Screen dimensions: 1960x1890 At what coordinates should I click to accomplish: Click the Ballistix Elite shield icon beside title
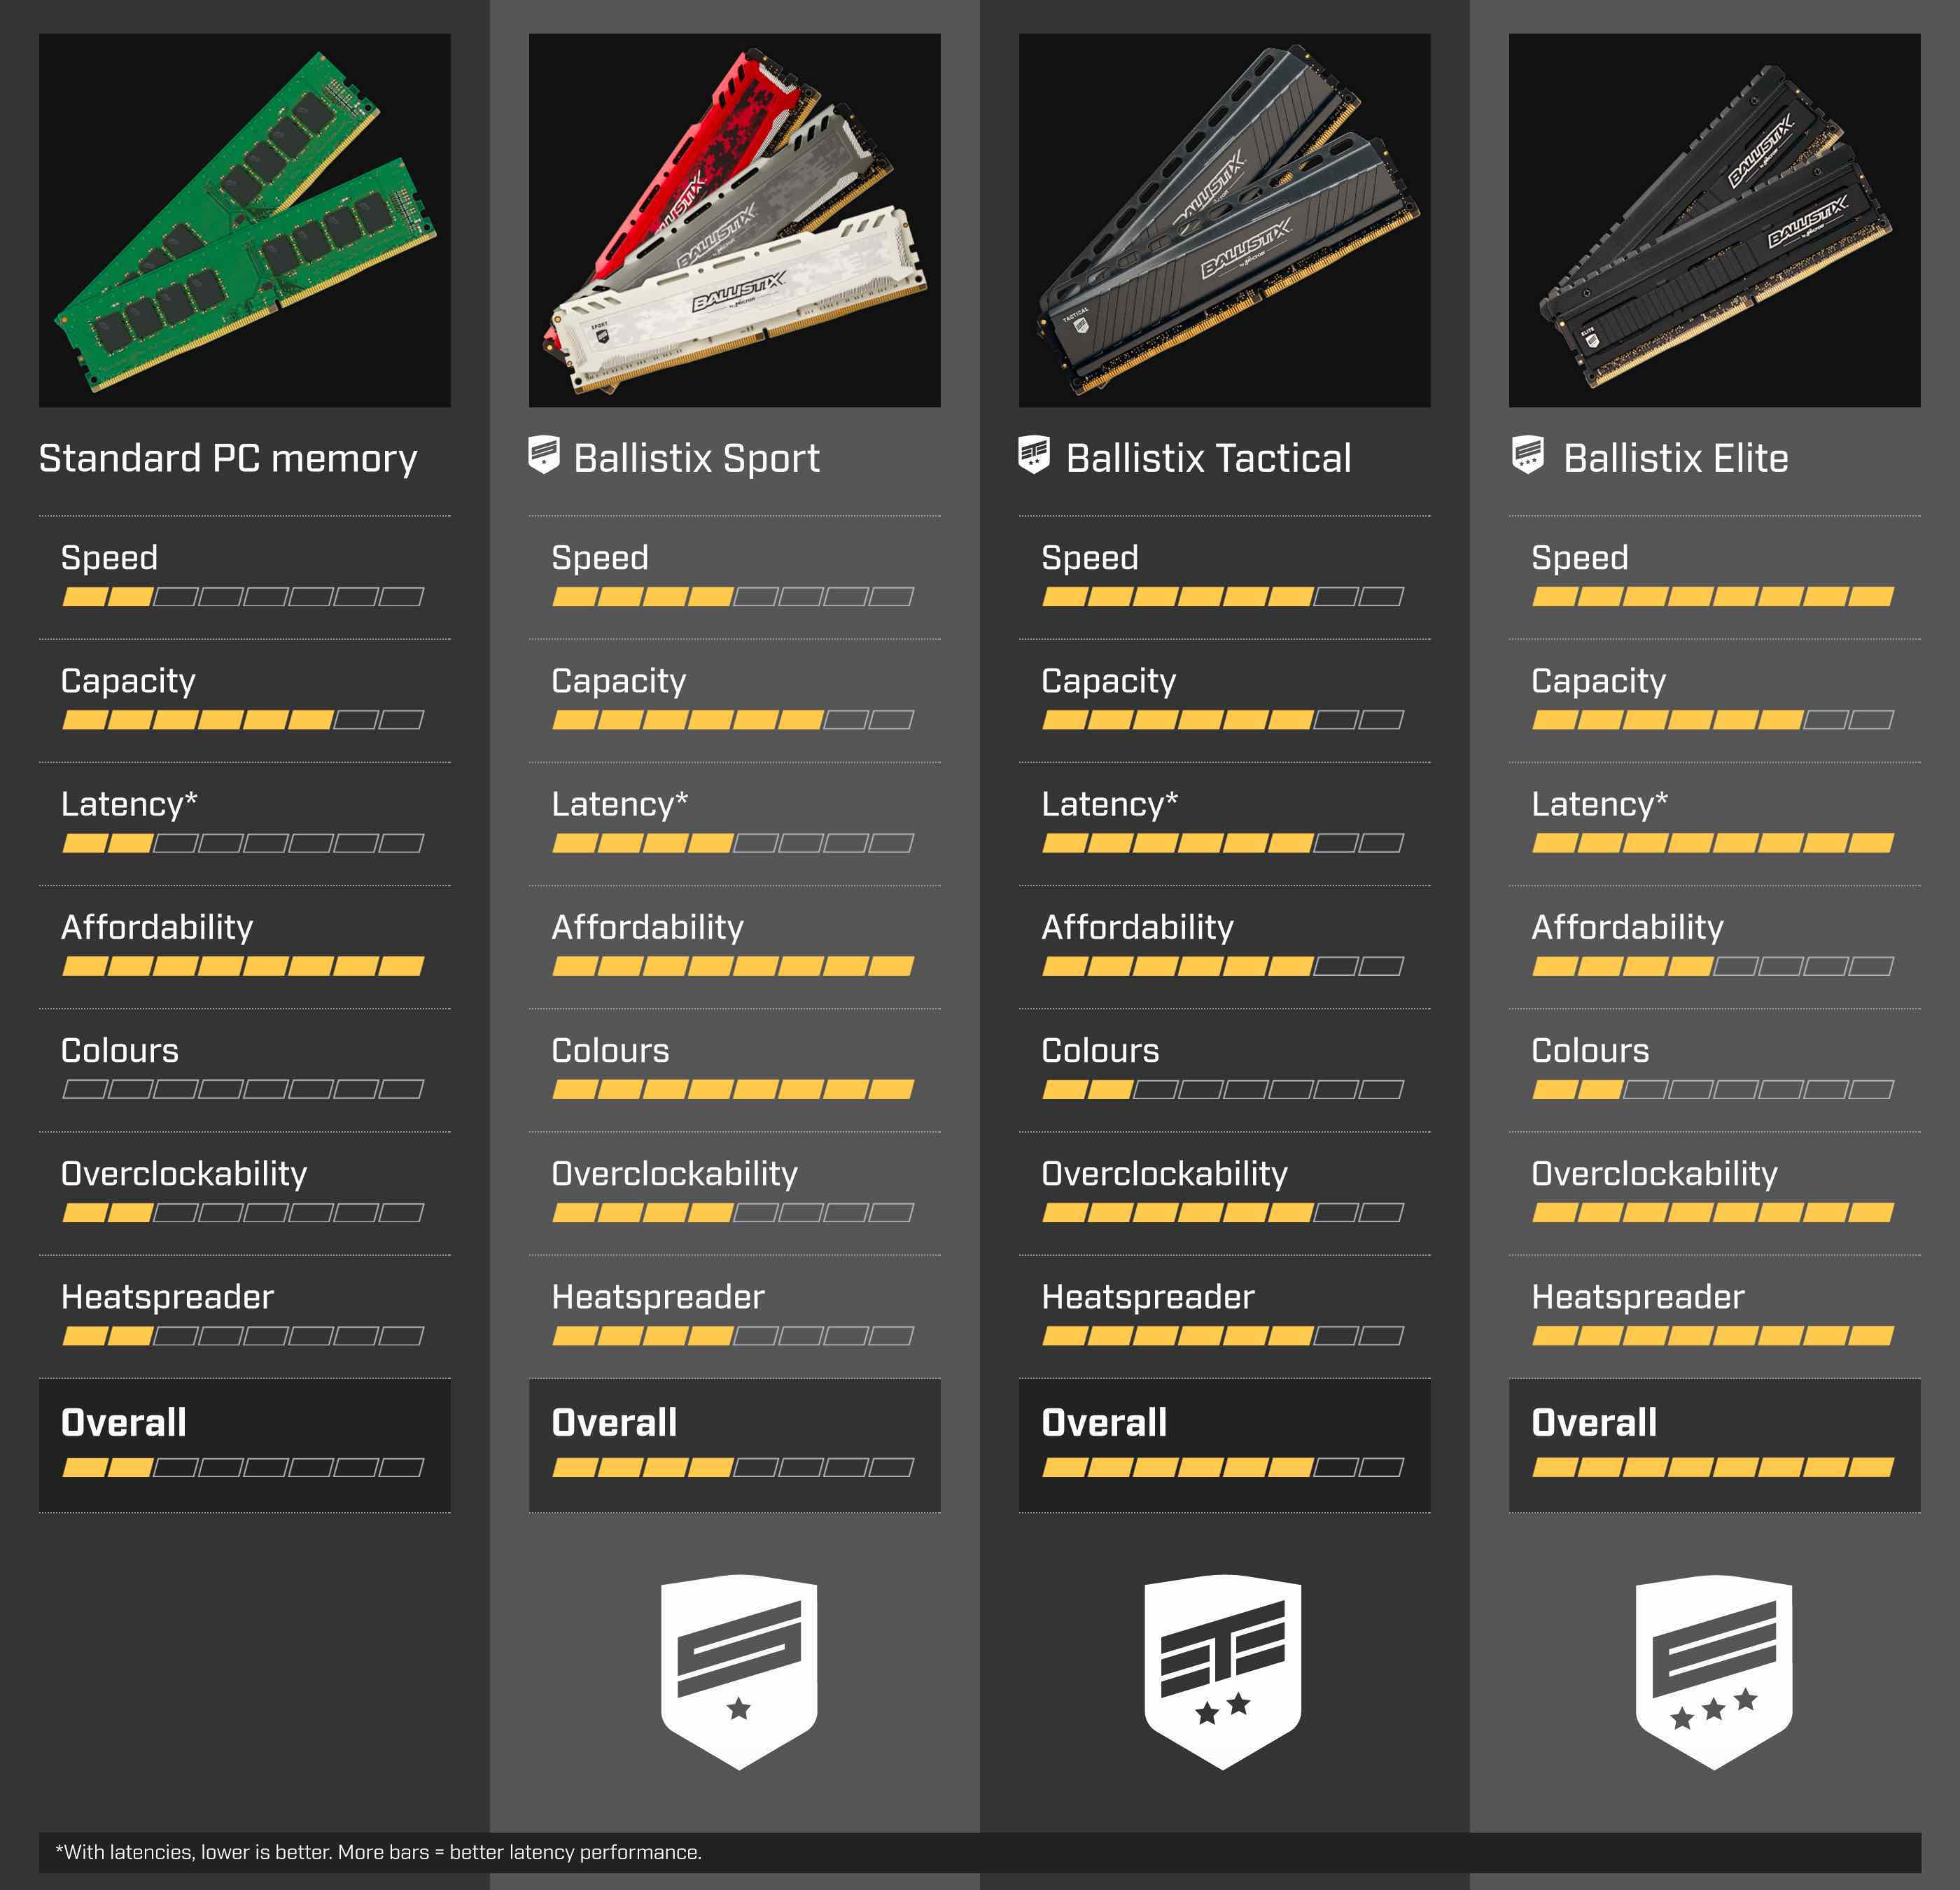coord(1527,455)
